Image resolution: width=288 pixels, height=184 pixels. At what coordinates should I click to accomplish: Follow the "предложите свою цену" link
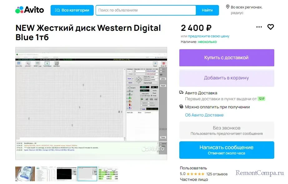click(x=209, y=36)
